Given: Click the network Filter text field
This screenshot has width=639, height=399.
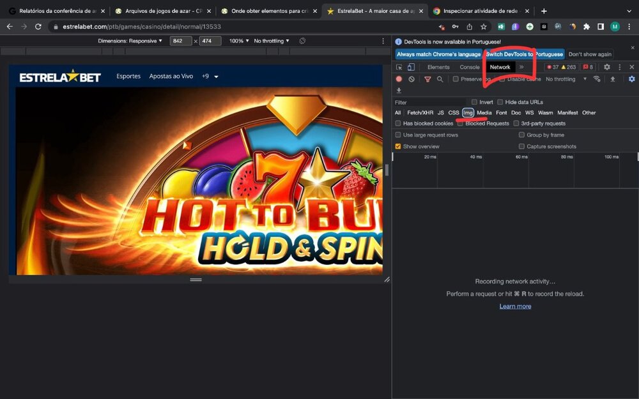Looking at the screenshot, I should click(430, 102).
